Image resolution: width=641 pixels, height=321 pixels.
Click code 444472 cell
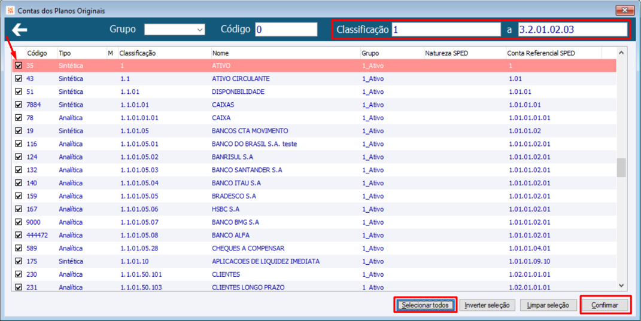pos(37,235)
